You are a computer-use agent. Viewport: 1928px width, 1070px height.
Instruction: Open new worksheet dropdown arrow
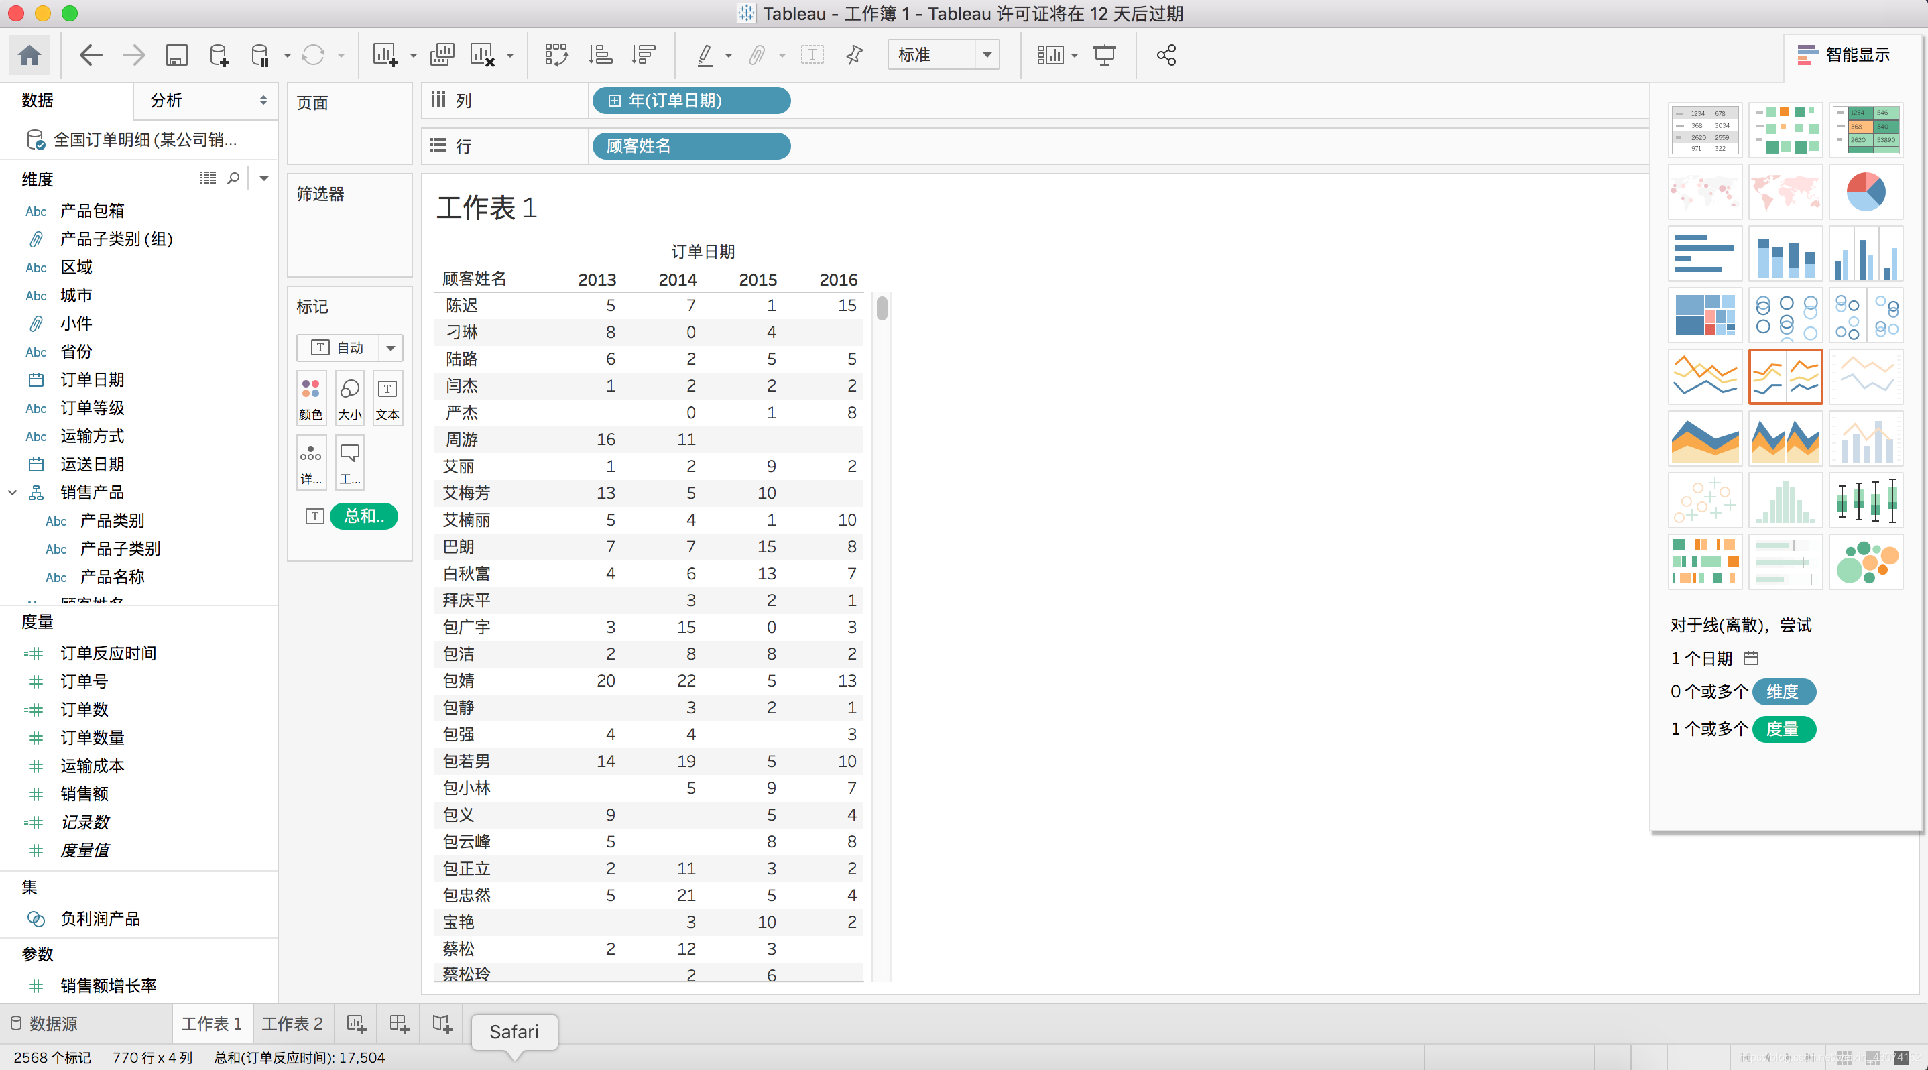413,56
